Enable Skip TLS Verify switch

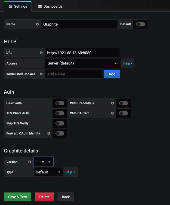pyautogui.click(x=60, y=123)
